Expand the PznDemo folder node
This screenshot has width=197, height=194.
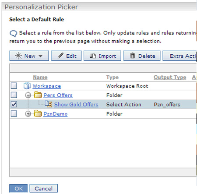click(x=28, y=114)
